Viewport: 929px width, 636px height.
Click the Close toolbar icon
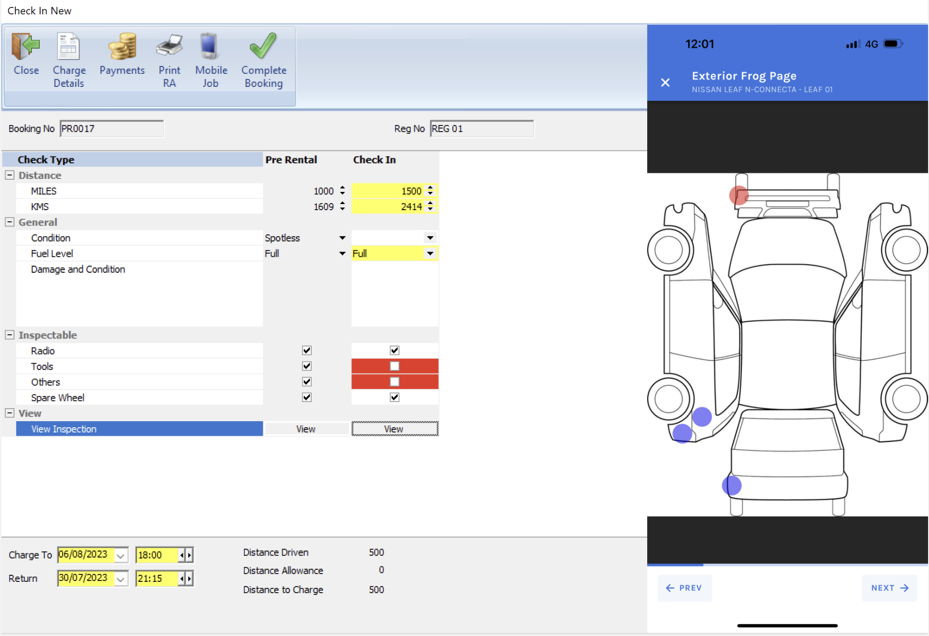point(26,47)
